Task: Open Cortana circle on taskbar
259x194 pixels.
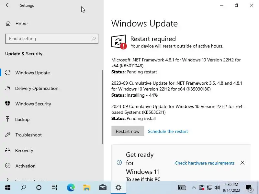Action: pos(39,188)
